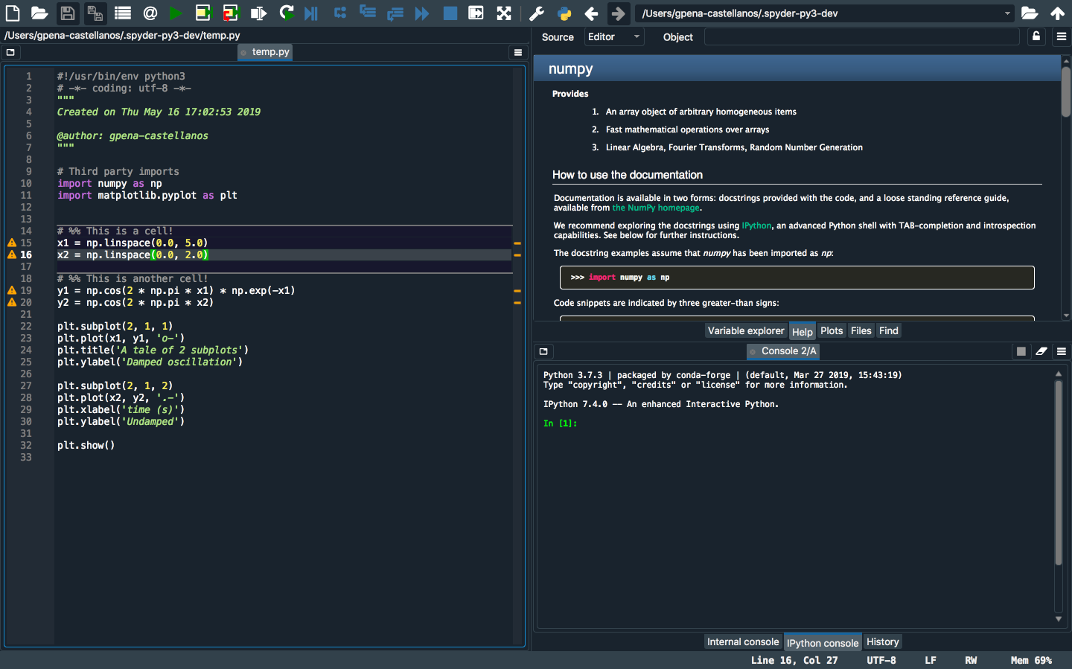Click the Object input field
The image size is (1072, 669).
point(861,36)
